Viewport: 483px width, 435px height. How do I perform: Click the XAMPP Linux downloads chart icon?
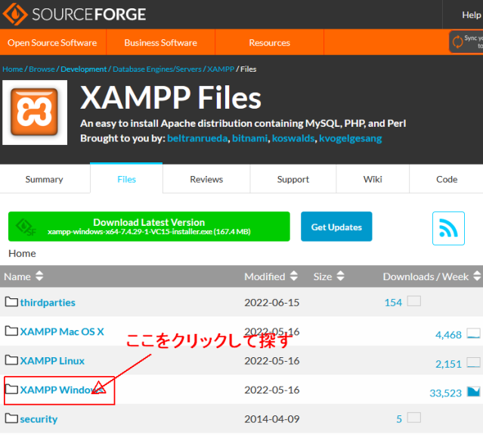[x=473, y=362]
